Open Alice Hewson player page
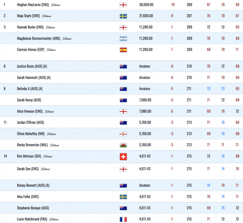Screen dimensions: 243x223 point(30,111)
